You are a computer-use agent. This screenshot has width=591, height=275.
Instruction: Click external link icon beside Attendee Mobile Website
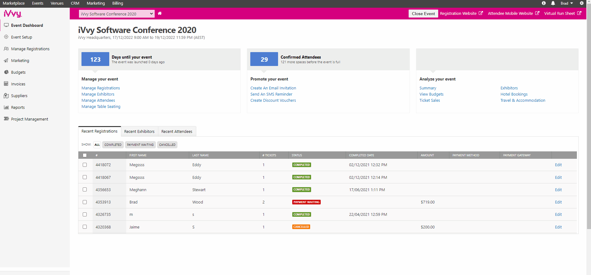[537, 13]
